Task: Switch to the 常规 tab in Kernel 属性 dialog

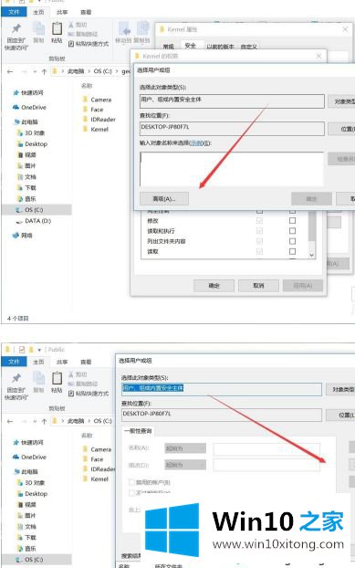Action: pos(168,47)
